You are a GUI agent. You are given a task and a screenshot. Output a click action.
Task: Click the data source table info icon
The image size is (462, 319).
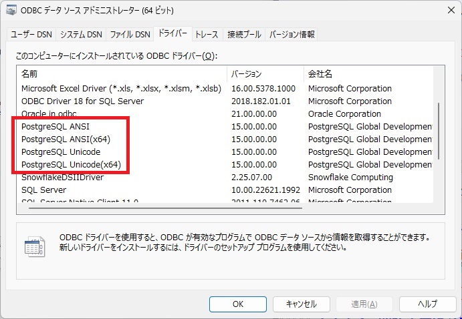35,246
